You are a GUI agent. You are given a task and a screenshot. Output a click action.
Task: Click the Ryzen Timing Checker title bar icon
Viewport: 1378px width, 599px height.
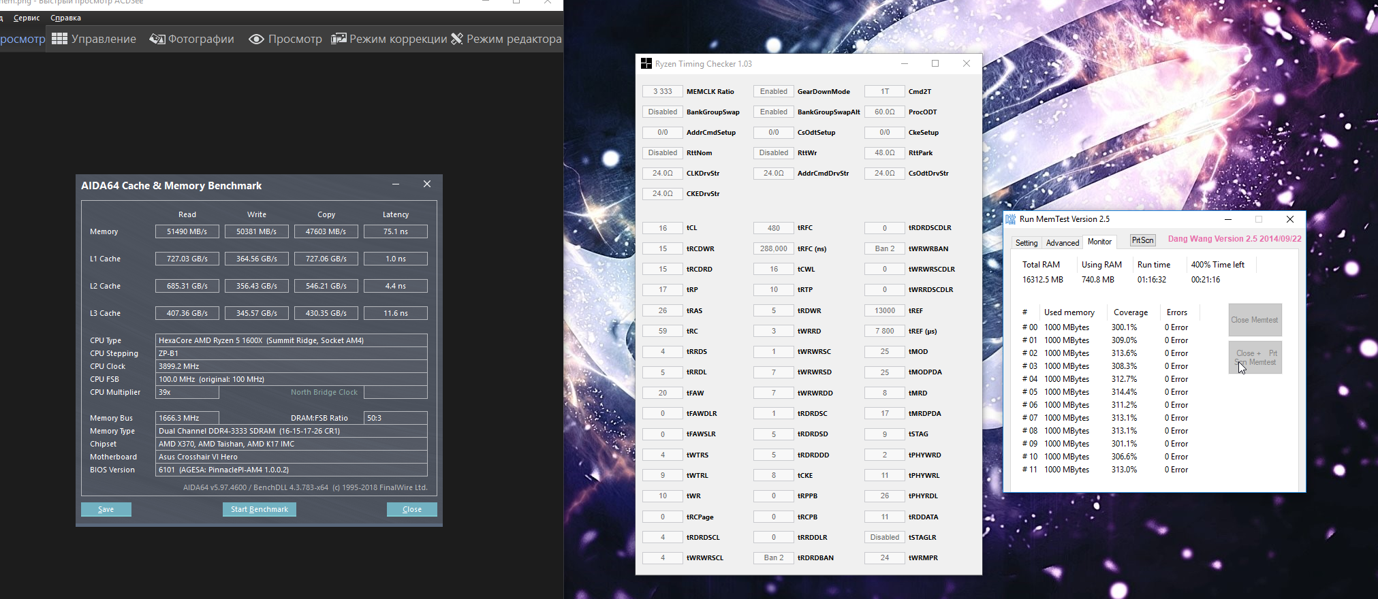coord(646,63)
